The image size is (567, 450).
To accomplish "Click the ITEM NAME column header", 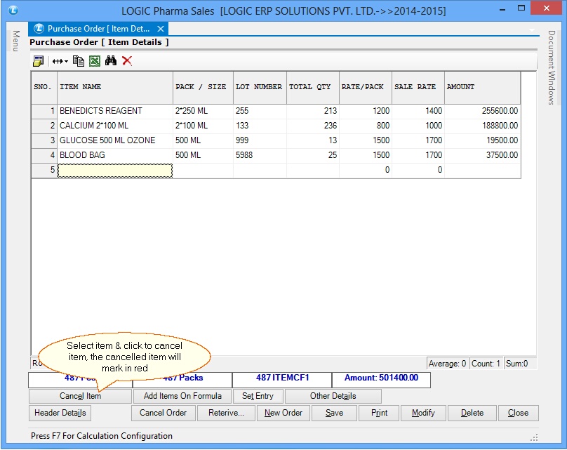I will point(115,88).
